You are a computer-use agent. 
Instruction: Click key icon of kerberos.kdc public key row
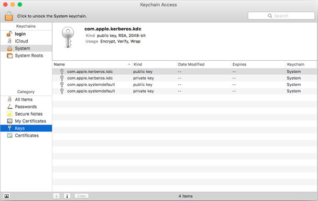click(62, 72)
